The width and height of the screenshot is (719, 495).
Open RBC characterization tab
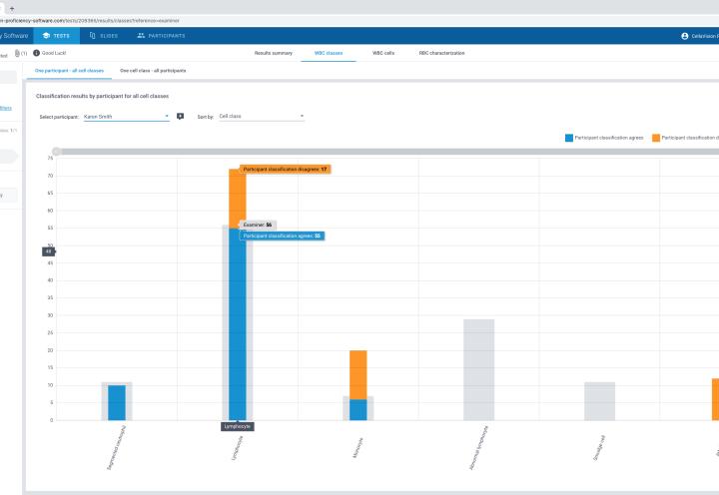441,53
